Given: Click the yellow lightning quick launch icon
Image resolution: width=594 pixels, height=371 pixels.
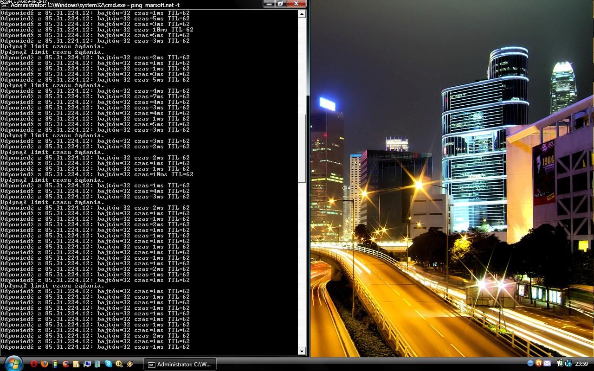Looking at the screenshot, I should 130,364.
